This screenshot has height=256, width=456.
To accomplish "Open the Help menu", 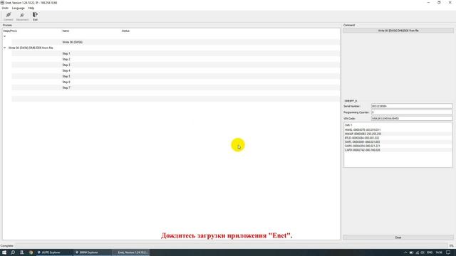I will (31, 8).
